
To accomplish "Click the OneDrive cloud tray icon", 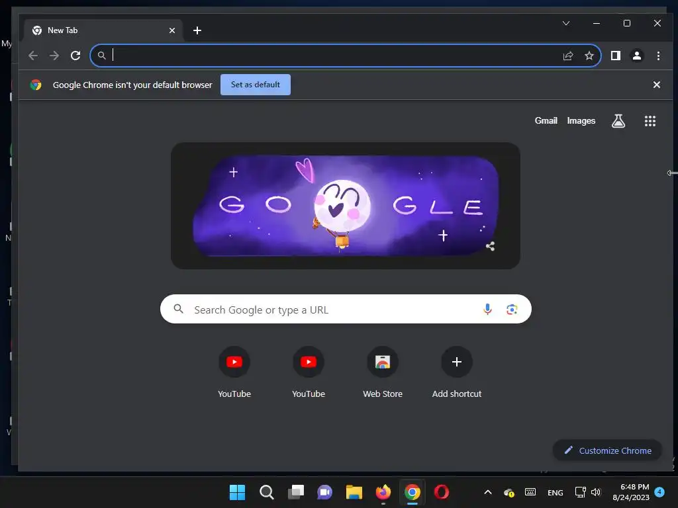I will [x=509, y=492].
